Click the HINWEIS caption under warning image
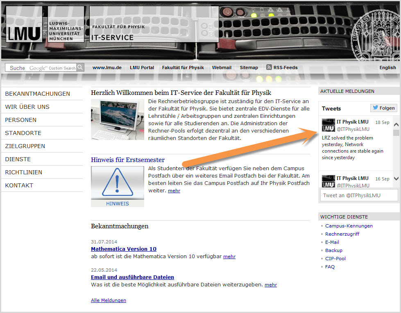Screen dimensions: 401x313 pos(118,204)
